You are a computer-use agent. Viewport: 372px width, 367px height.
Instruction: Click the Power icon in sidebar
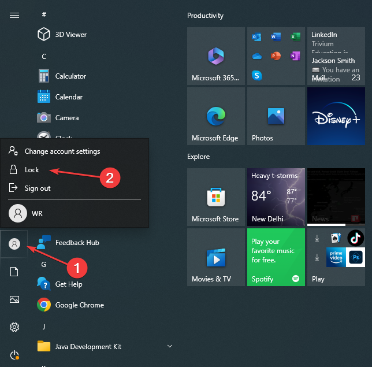[x=14, y=355]
